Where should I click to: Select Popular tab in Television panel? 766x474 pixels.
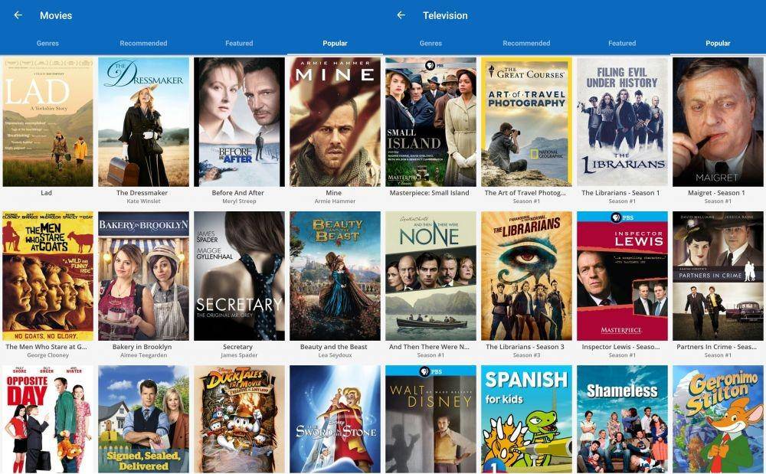719,43
